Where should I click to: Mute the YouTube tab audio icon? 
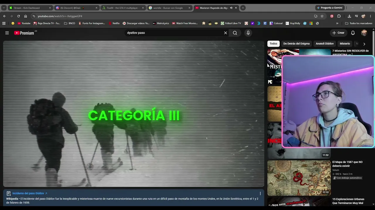click(231, 8)
